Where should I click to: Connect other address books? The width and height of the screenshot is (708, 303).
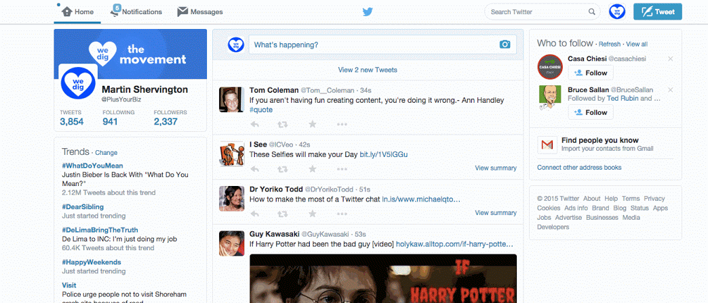click(579, 168)
